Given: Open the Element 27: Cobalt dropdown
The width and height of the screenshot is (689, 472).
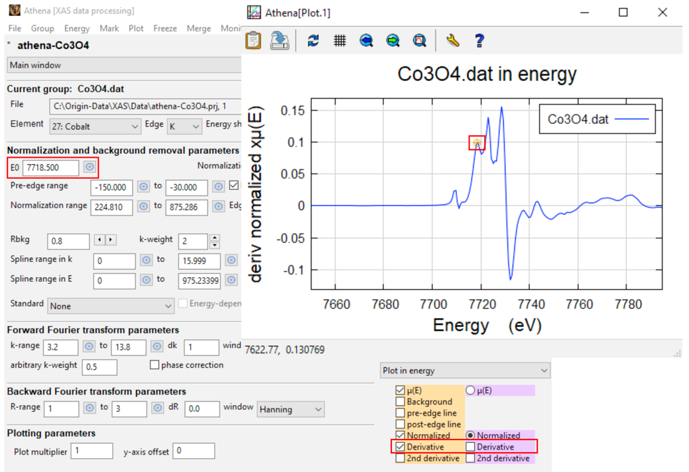Looking at the screenshot, I should [x=94, y=127].
